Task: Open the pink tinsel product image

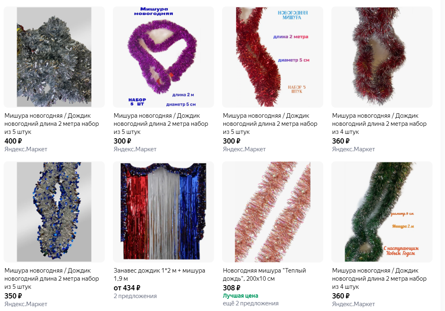Action: [273, 212]
